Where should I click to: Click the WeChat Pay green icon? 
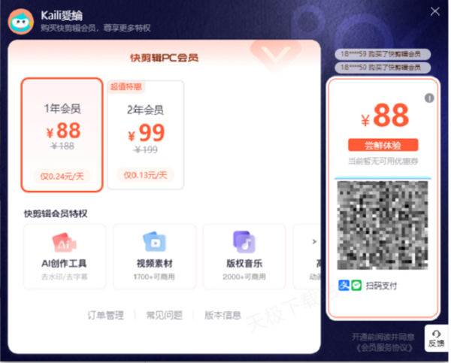(x=356, y=286)
